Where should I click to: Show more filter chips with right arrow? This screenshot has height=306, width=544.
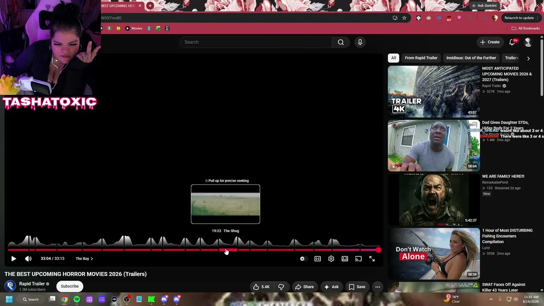tap(528, 58)
